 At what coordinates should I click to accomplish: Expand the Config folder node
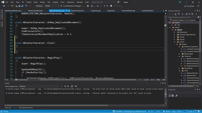(175, 37)
